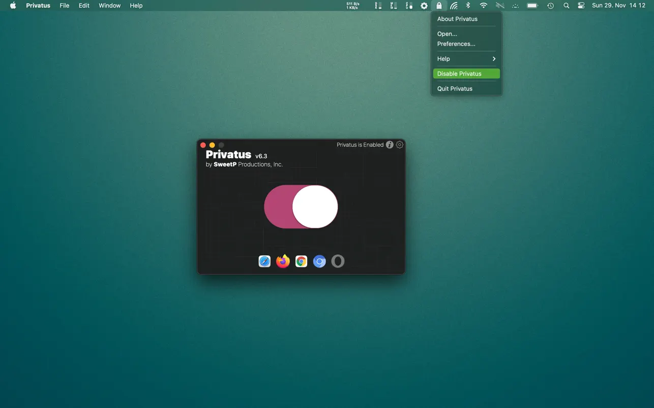The image size is (654, 408).
Task: Open the Control Center icon in menu bar
Action: click(581, 6)
